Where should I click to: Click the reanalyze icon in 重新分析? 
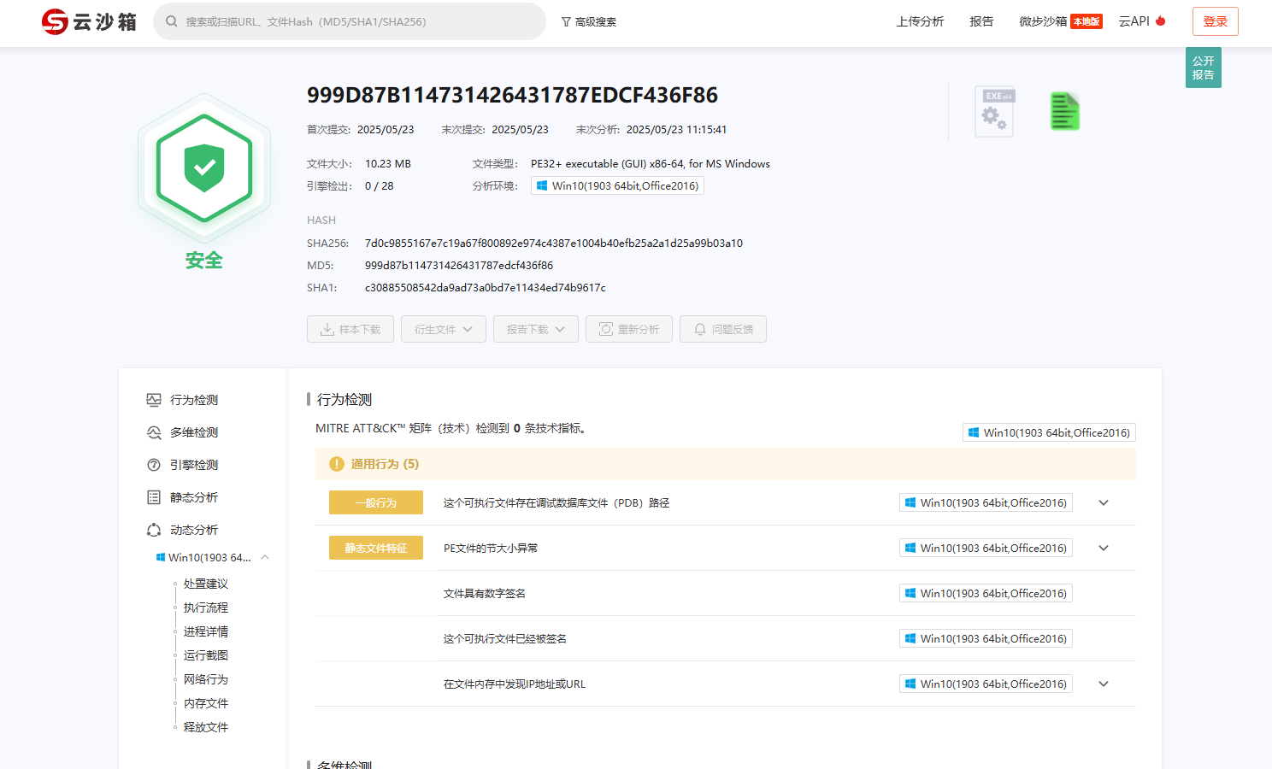[606, 329]
